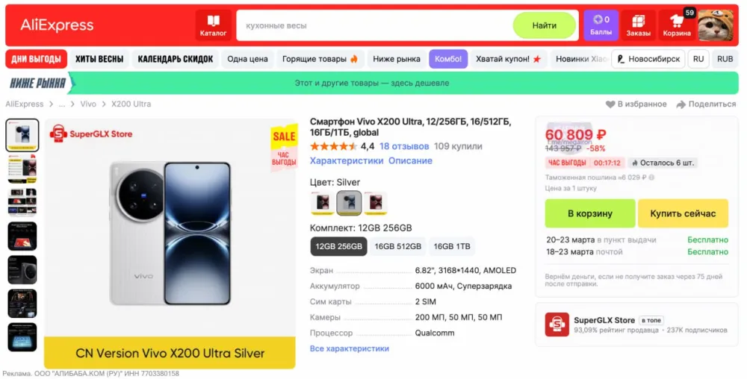Open the Календарь скидок tab
This screenshot has height=379, width=747.
tap(176, 59)
